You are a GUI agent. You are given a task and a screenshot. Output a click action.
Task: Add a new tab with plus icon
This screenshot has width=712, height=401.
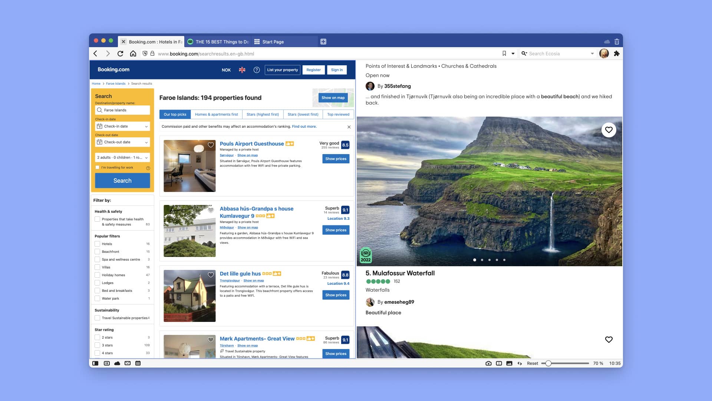pyautogui.click(x=323, y=42)
